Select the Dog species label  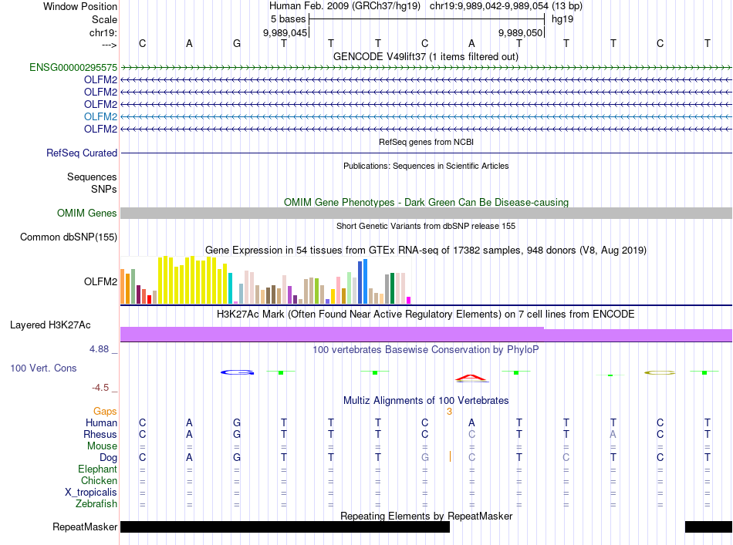pyautogui.click(x=109, y=458)
